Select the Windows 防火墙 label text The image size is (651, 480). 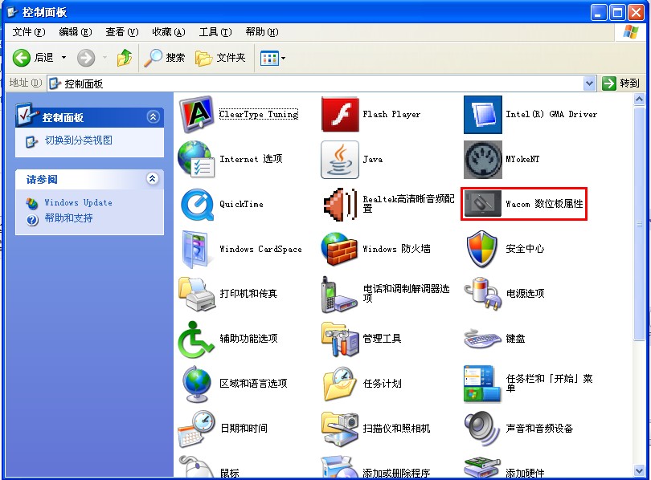[x=396, y=249]
